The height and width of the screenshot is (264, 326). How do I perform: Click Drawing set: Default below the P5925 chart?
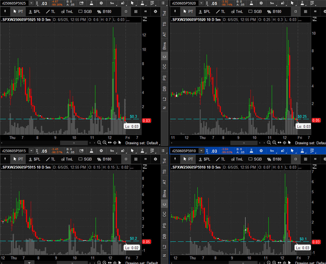point(142,143)
